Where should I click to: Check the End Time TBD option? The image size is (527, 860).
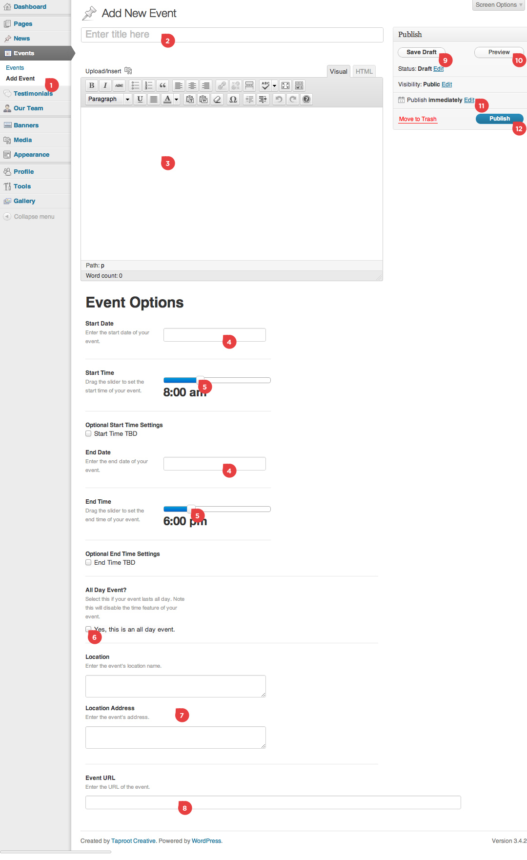tap(88, 562)
